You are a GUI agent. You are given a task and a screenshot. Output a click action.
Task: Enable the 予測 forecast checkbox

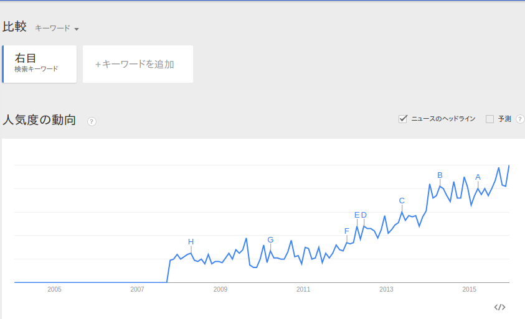coord(490,119)
